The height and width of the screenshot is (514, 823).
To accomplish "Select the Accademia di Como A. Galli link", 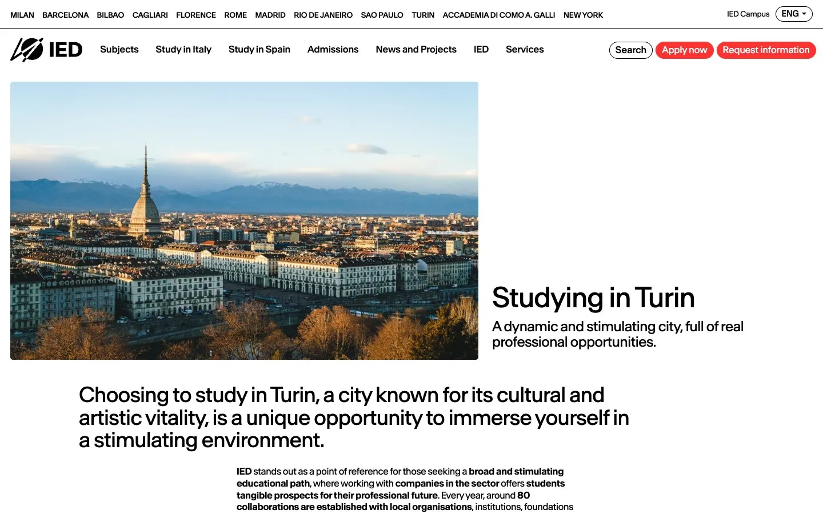I will (499, 15).
